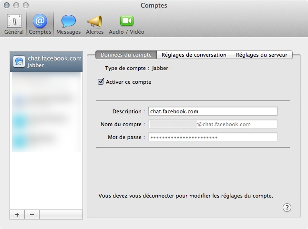Image resolution: width=308 pixels, height=229 pixels.
Task: Remove selected account with minus button
Action: pyautogui.click(x=32, y=215)
